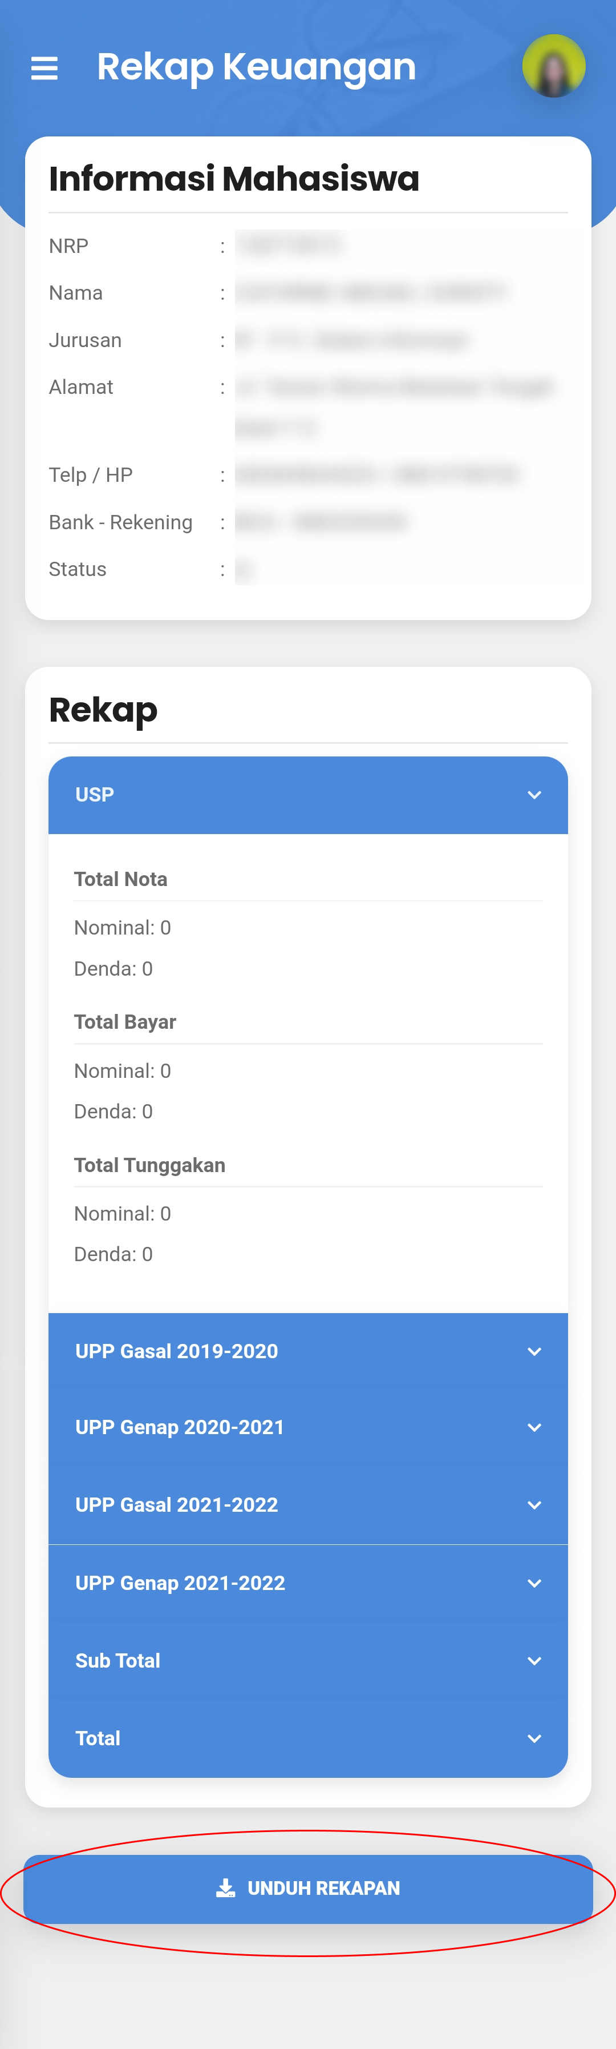Open the Rekap Keuangan navigation drawer
Viewport: 616px width, 2049px height.
coord(44,67)
